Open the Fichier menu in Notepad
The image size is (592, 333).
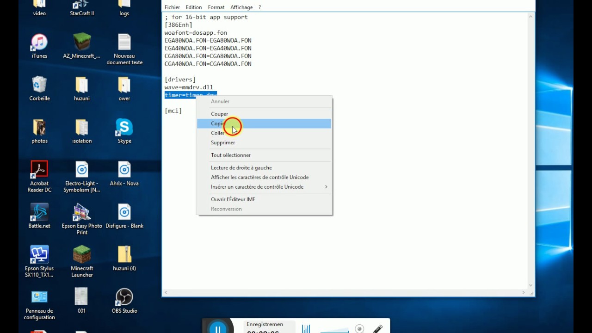(172, 7)
